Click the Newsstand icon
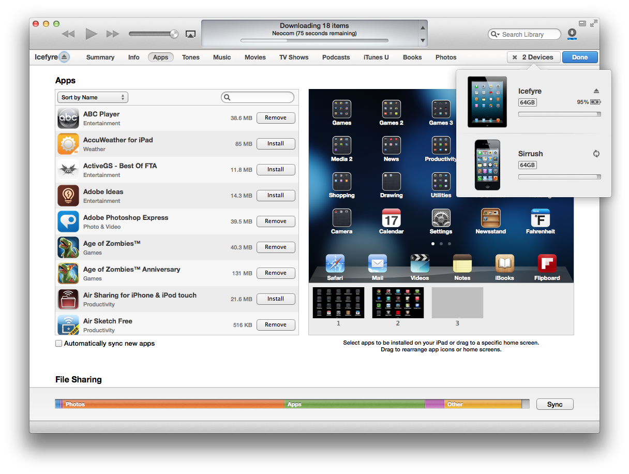 [x=491, y=218]
